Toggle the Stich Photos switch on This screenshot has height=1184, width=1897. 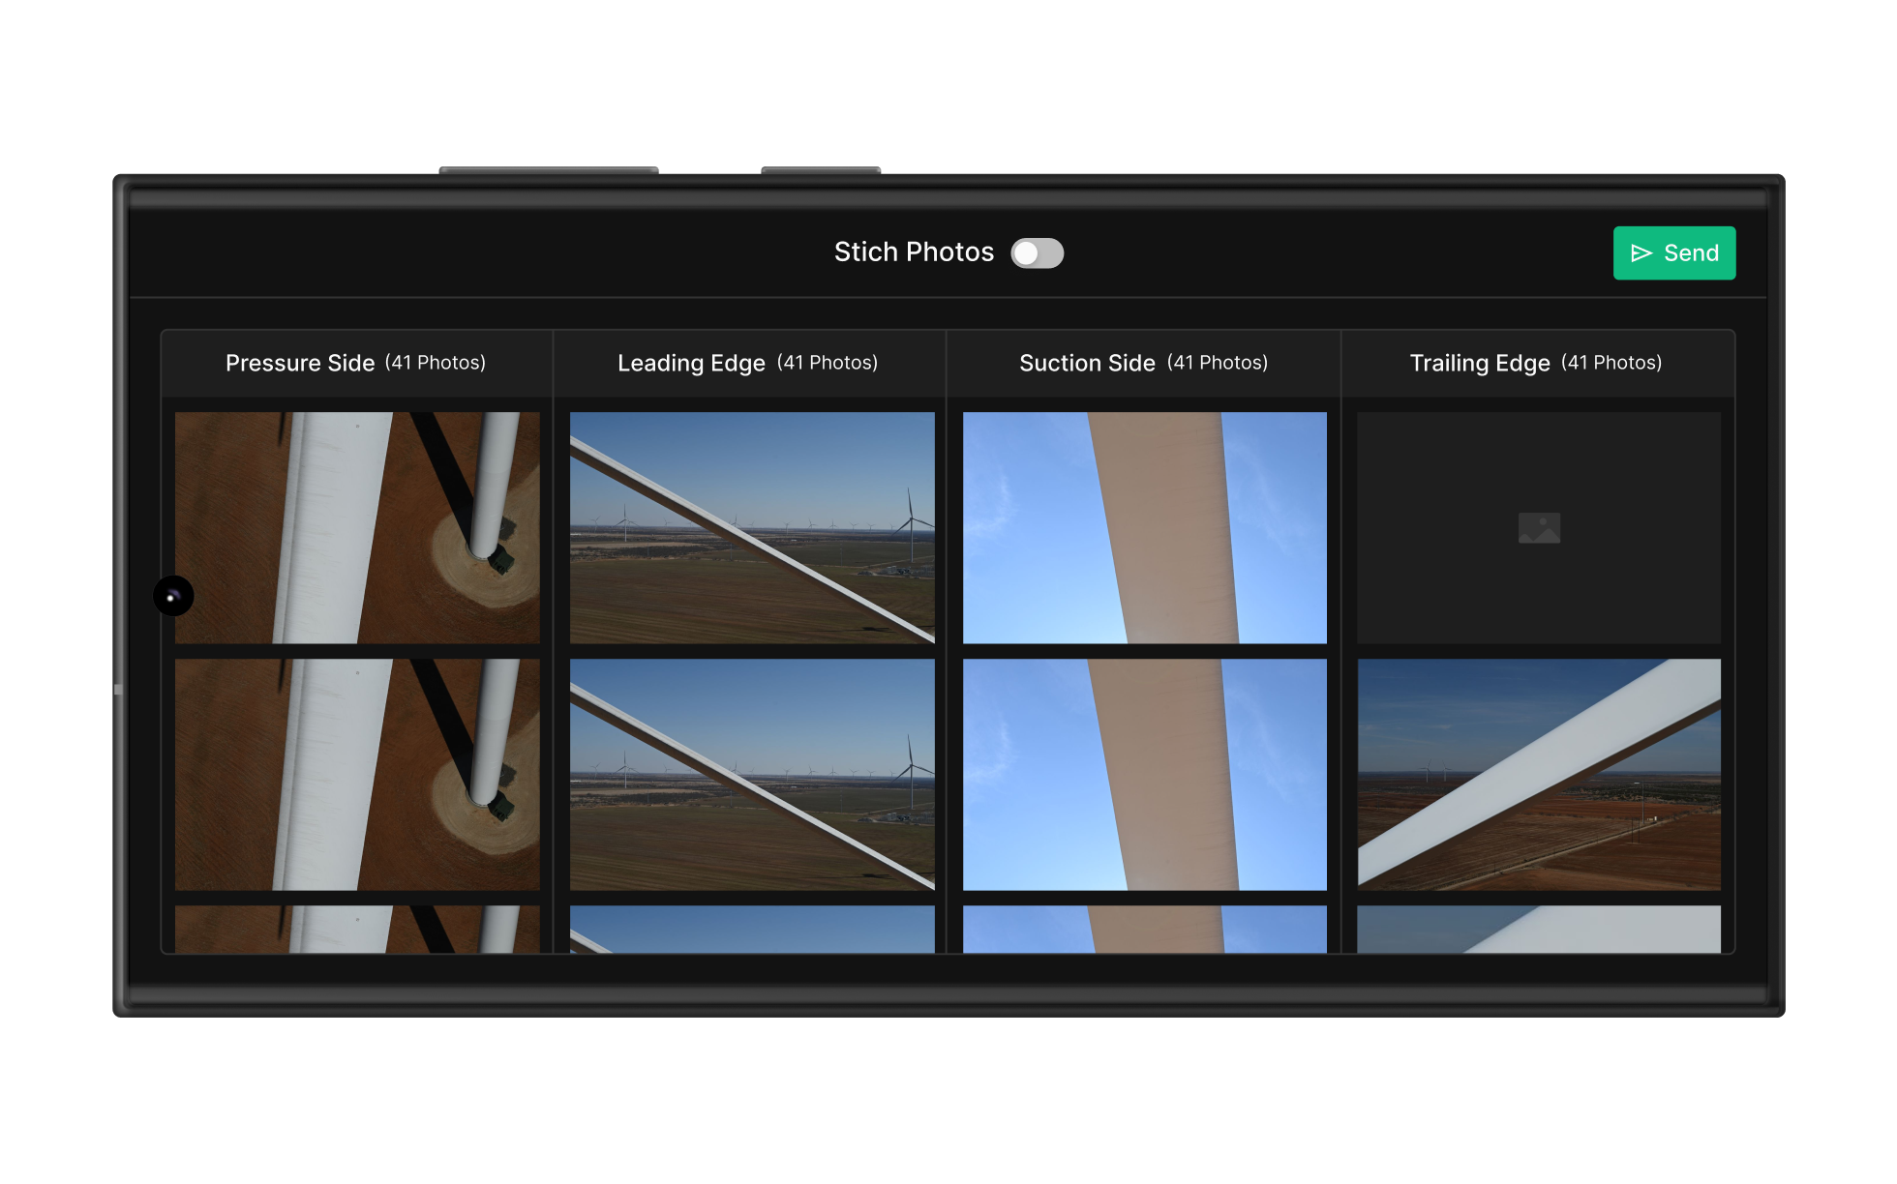(x=1037, y=252)
